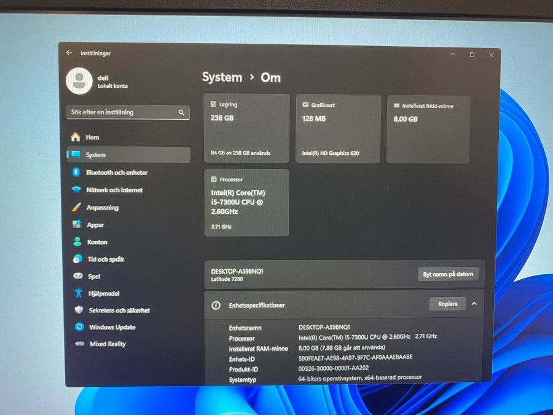Open Bluetooth och enheter settings
The height and width of the screenshot is (415, 553).
[x=129, y=172]
